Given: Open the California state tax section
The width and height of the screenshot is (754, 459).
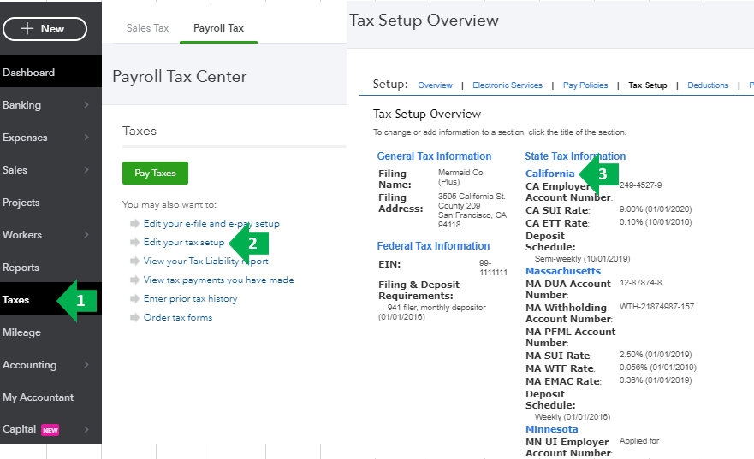Looking at the screenshot, I should click(550, 174).
